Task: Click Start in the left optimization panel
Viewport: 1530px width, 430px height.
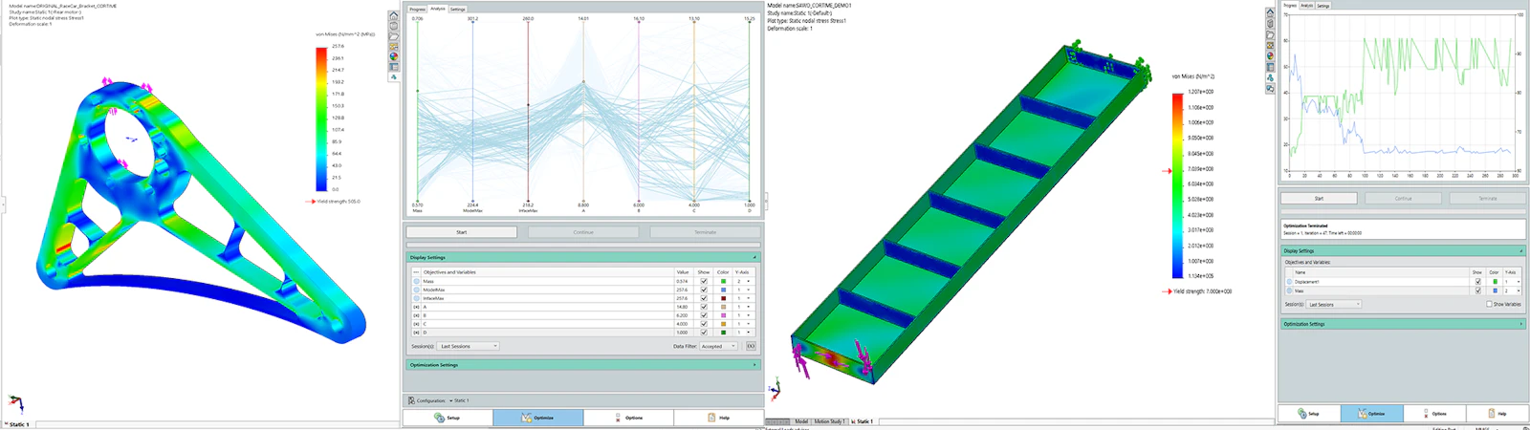Action: point(462,232)
